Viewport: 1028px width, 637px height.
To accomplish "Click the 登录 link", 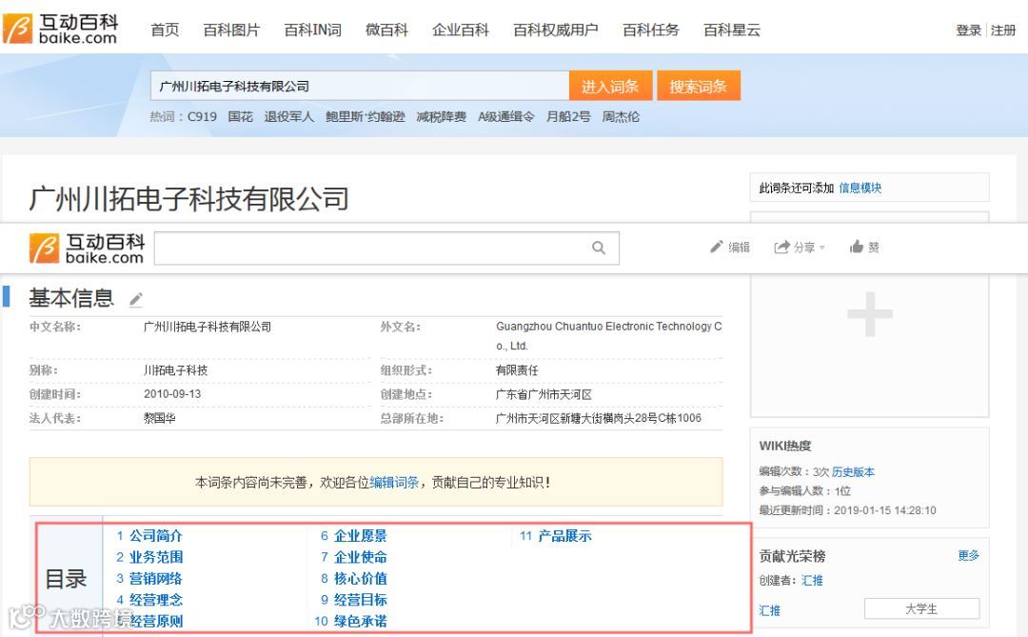I will tap(968, 30).
